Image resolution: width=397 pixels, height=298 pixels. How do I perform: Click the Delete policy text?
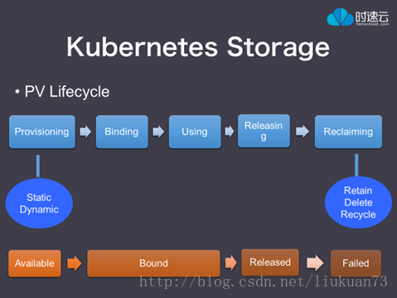[358, 202]
